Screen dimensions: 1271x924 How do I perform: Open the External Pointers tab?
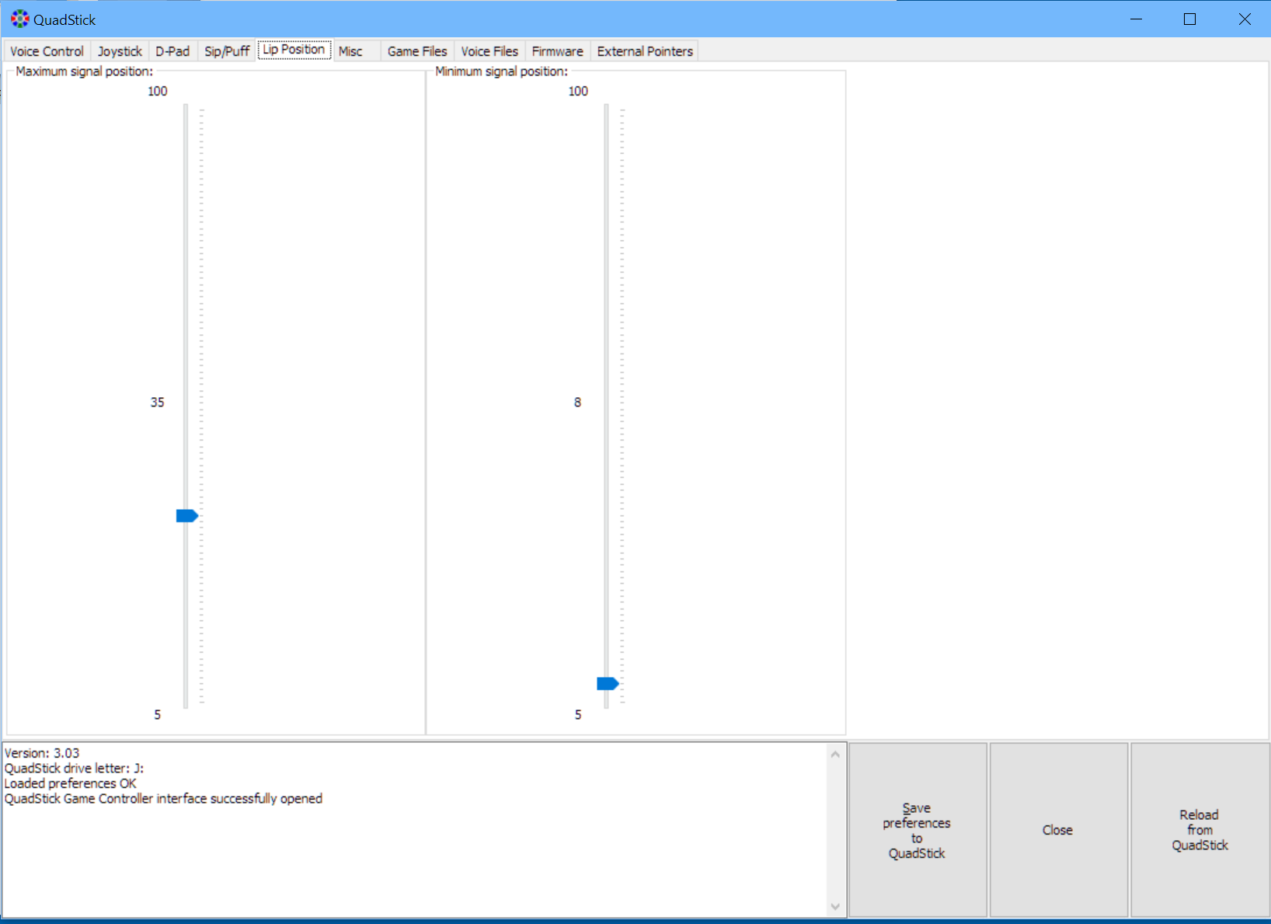[645, 51]
